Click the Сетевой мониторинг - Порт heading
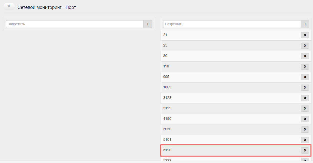 pyautogui.click(x=47, y=7)
